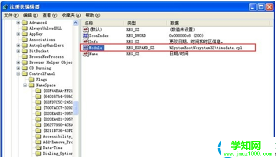Click the Info string value icon
Screen dimensions: 277x159
pyautogui.click(x=86, y=42)
